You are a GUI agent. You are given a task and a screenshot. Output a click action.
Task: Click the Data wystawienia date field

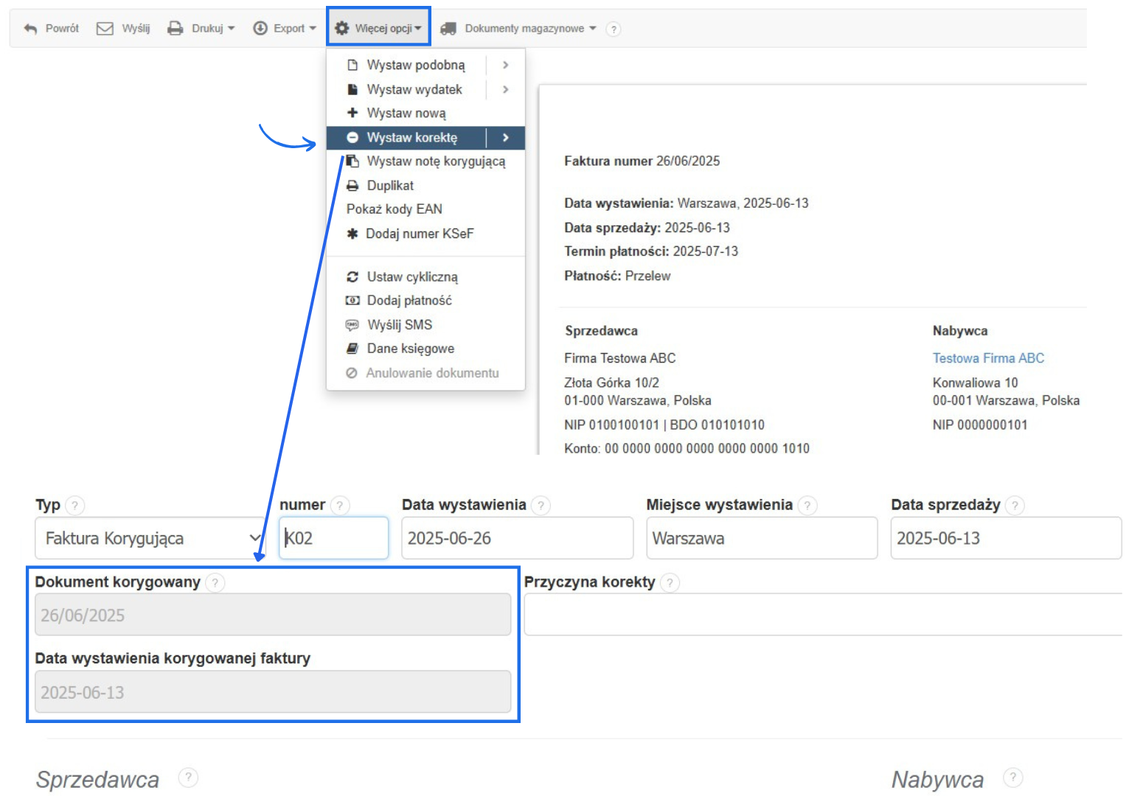pyautogui.click(x=516, y=539)
